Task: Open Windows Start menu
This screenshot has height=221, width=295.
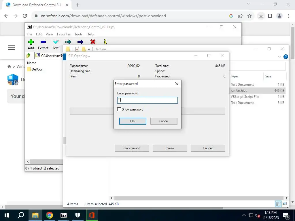Action: (7, 215)
